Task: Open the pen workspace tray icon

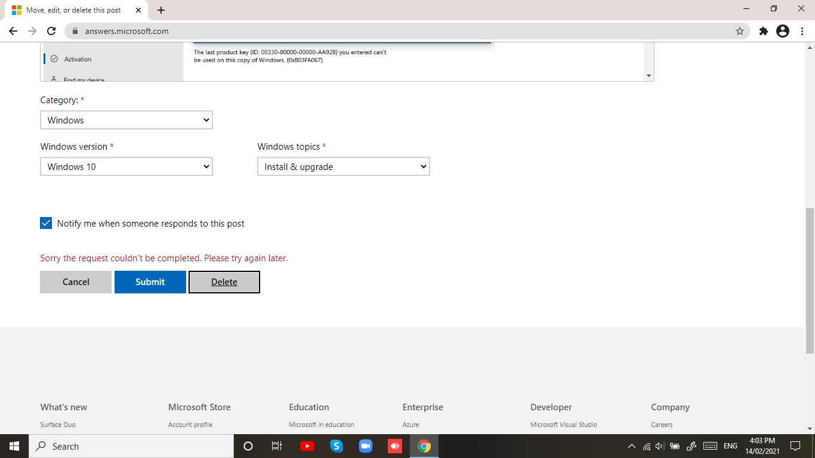Action: click(x=692, y=446)
